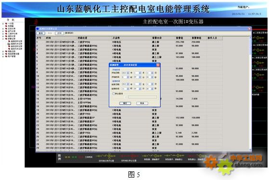
Task: Increase the start date year stepper
Action: pyautogui.click(x=128, y=72)
